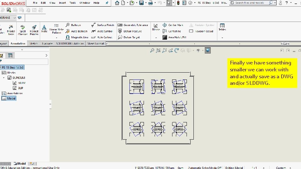Insert a Note annotation
This screenshot has width=301, height=169.
[x=44, y=28]
